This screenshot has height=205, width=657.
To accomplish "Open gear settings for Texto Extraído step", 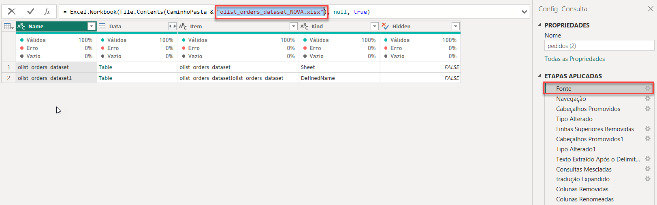I will (x=647, y=159).
